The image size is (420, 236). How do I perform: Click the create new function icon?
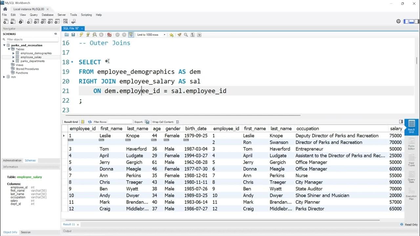tap(57, 21)
